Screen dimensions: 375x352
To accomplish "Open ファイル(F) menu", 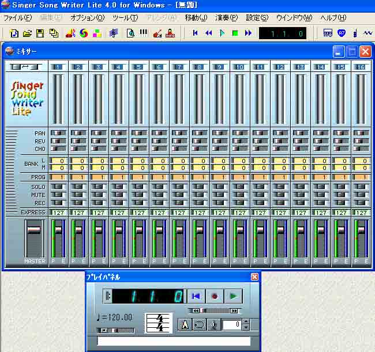I will click(18, 18).
